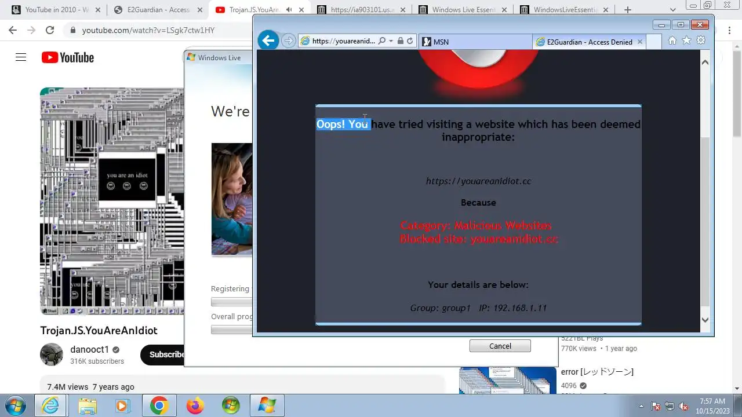Click the IE scrollbar up arrow
The height and width of the screenshot is (417, 742).
pyautogui.click(x=705, y=62)
